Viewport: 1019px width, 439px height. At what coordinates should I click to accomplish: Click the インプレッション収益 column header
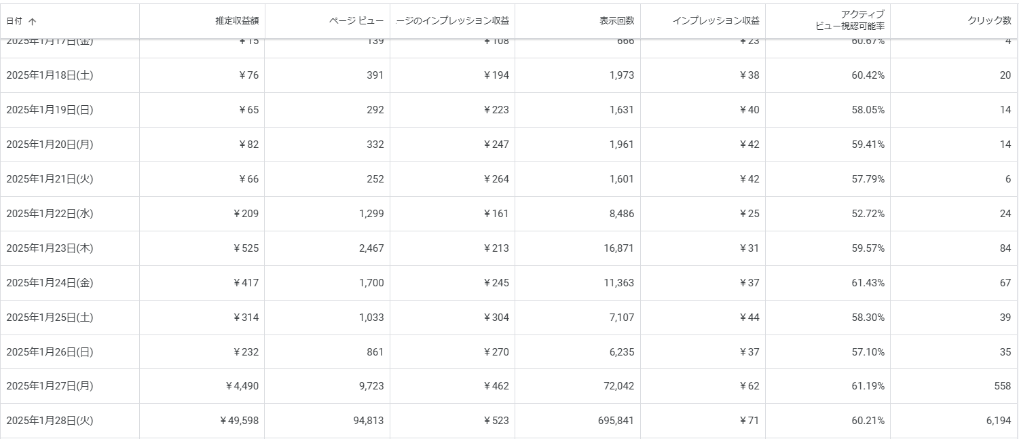coord(716,21)
